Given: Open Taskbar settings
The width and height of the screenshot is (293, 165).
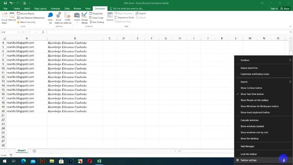Looking at the screenshot, I should pos(264,160).
